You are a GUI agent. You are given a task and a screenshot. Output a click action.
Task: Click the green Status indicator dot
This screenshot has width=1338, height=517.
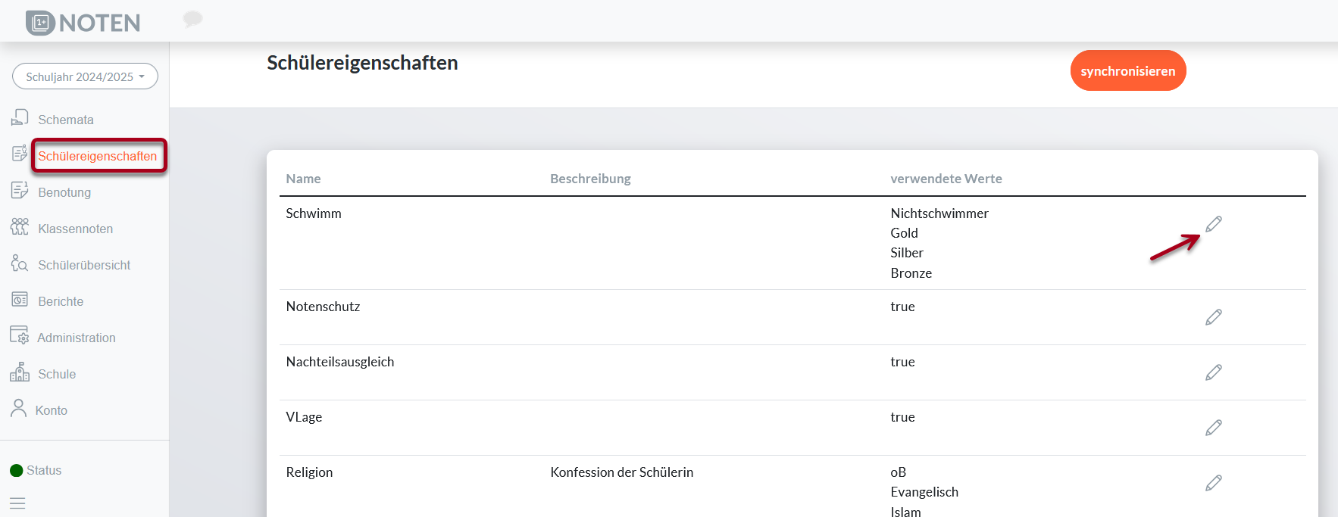pyautogui.click(x=17, y=470)
